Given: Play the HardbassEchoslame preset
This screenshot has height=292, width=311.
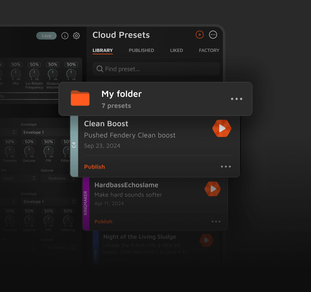Looking at the screenshot, I should (x=213, y=189).
